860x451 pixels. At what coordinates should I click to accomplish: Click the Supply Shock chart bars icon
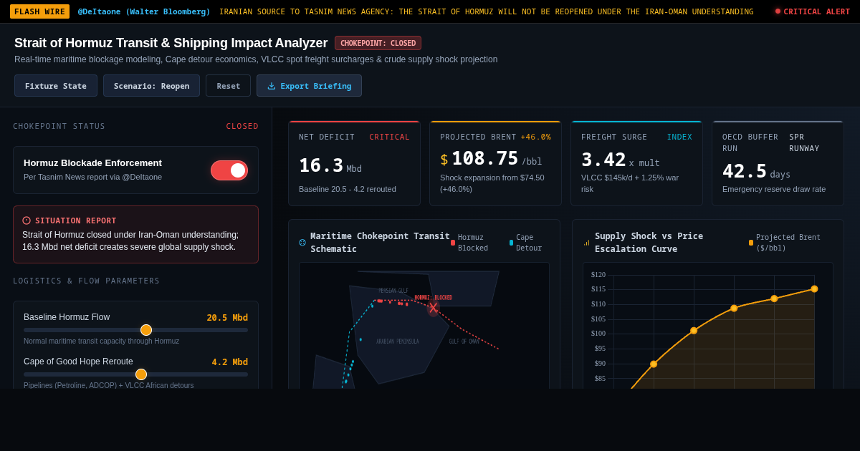click(x=586, y=243)
